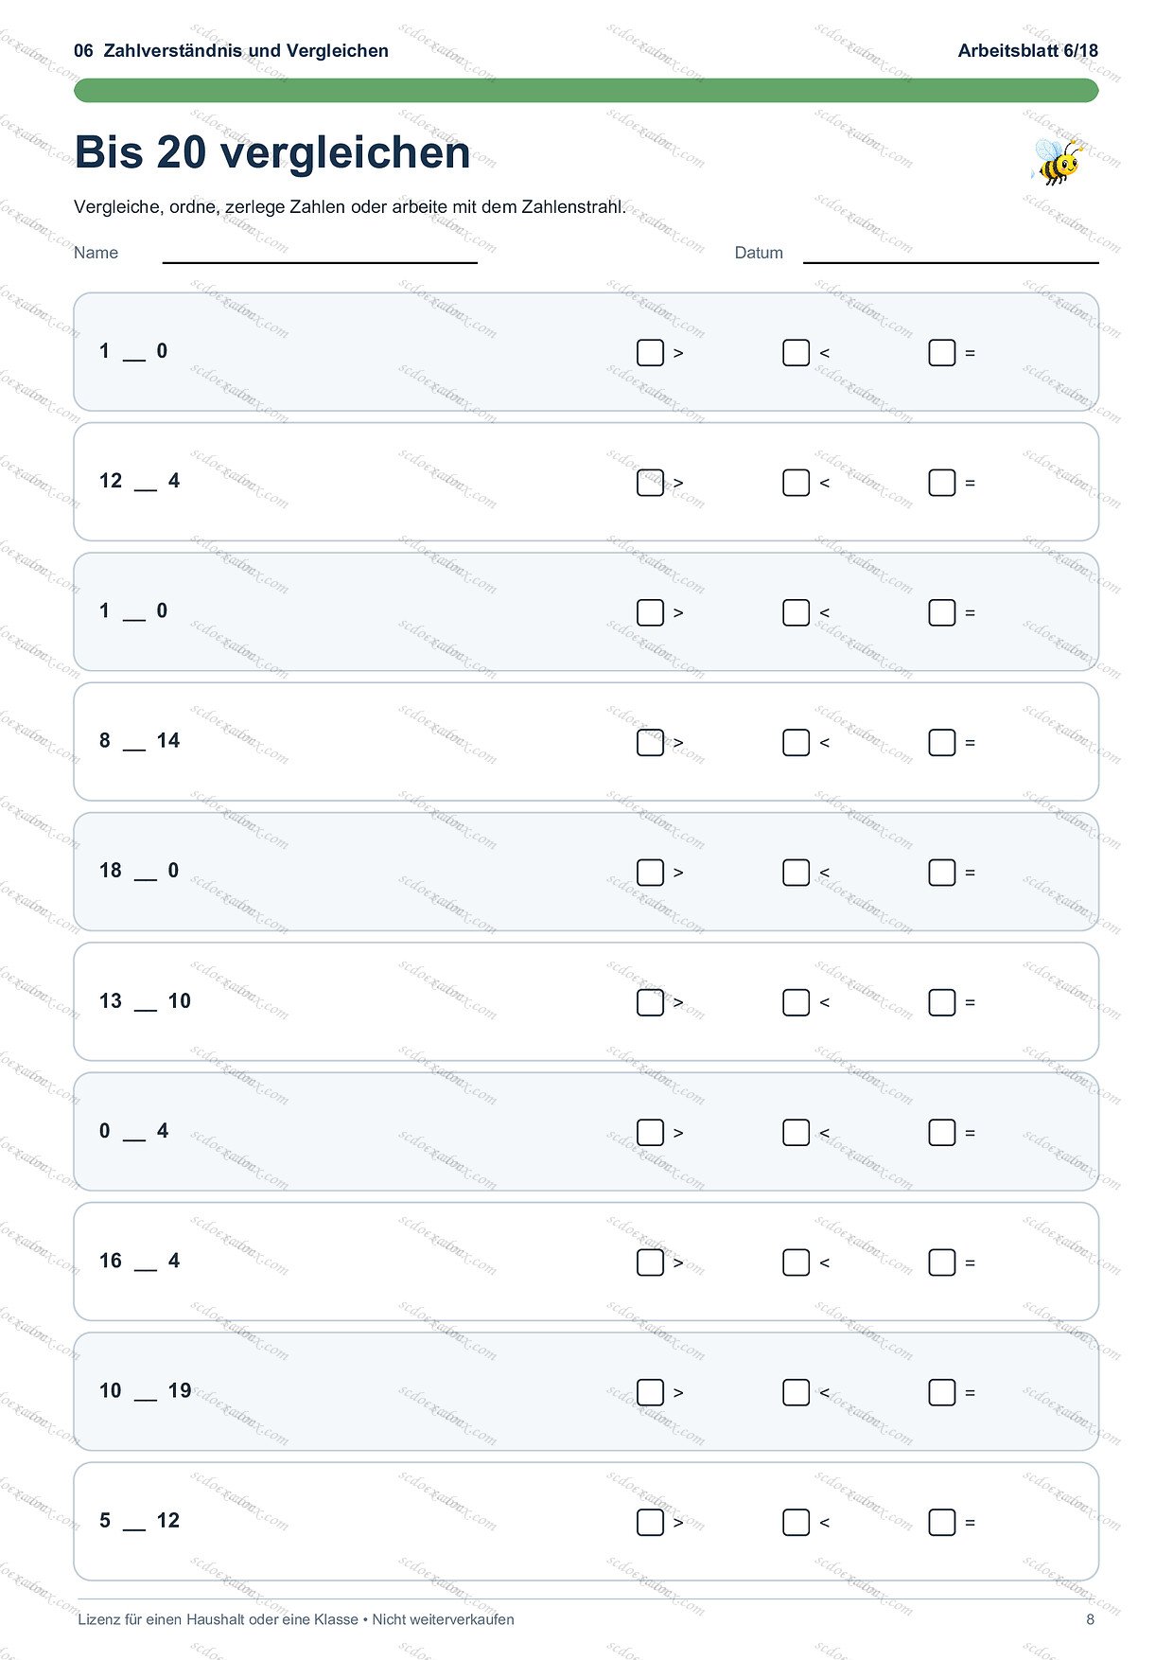Check the greater-than box for 12 __ 4
This screenshot has width=1173, height=1660.
[x=650, y=483]
